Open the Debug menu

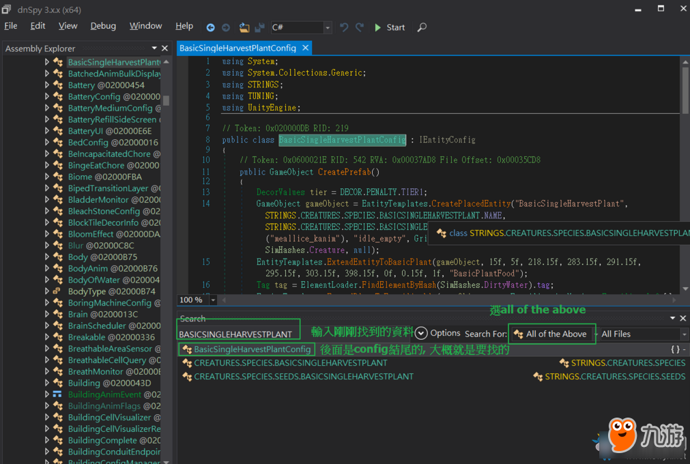(103, 26)
